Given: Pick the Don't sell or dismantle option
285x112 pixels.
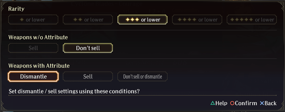Looking at the screenshot, I should 142,77.
